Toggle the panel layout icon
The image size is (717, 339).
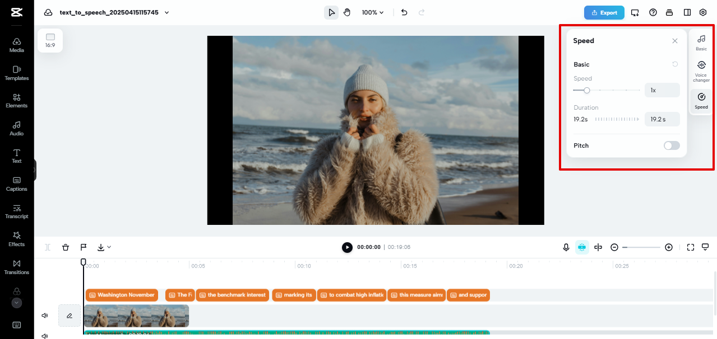click(687, 12)
